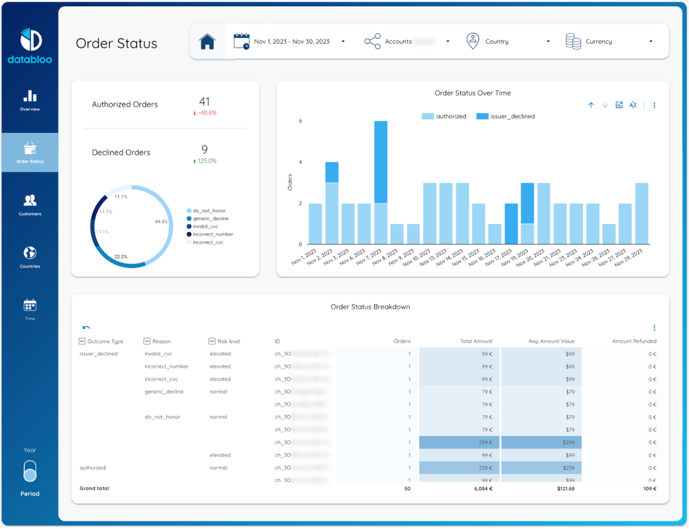Collapse the Reason column
This screenshot has width=689, height=529.
pos(147,341)
